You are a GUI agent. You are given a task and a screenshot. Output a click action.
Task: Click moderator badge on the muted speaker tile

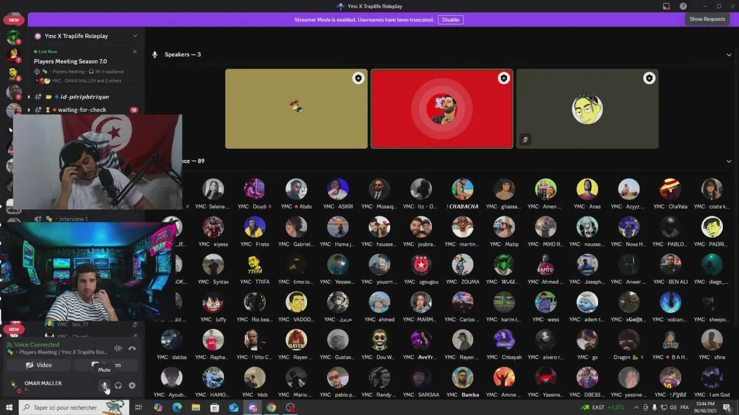tap(649, 78)
